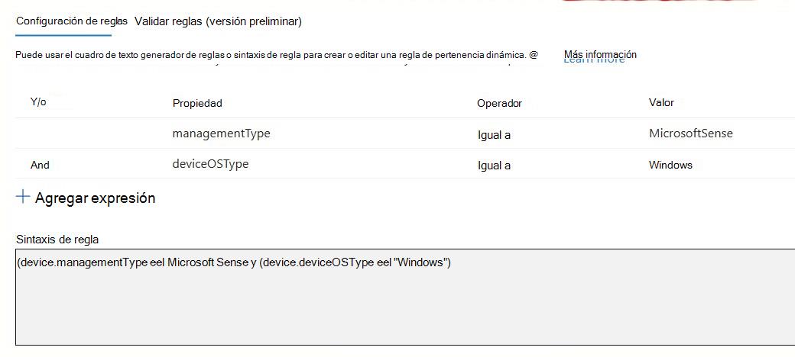Click the rule syntax expression text
The image size is (795, 357).
pos(234,263)
